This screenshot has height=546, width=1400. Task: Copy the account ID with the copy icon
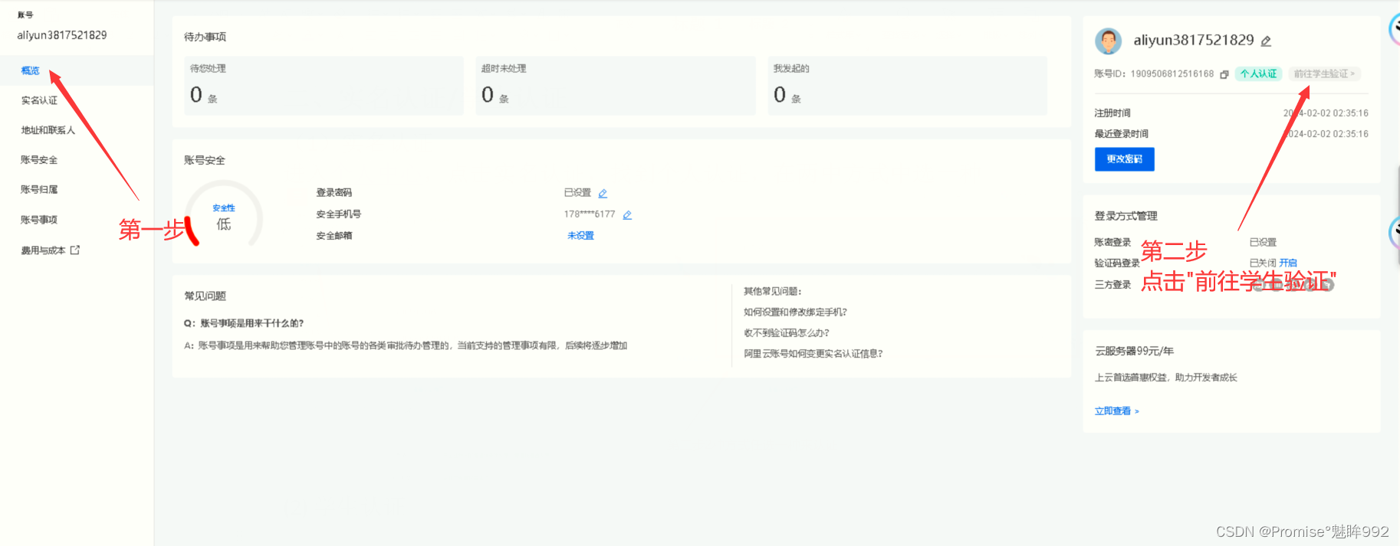pyautogui.click(x=1224, y=74)
